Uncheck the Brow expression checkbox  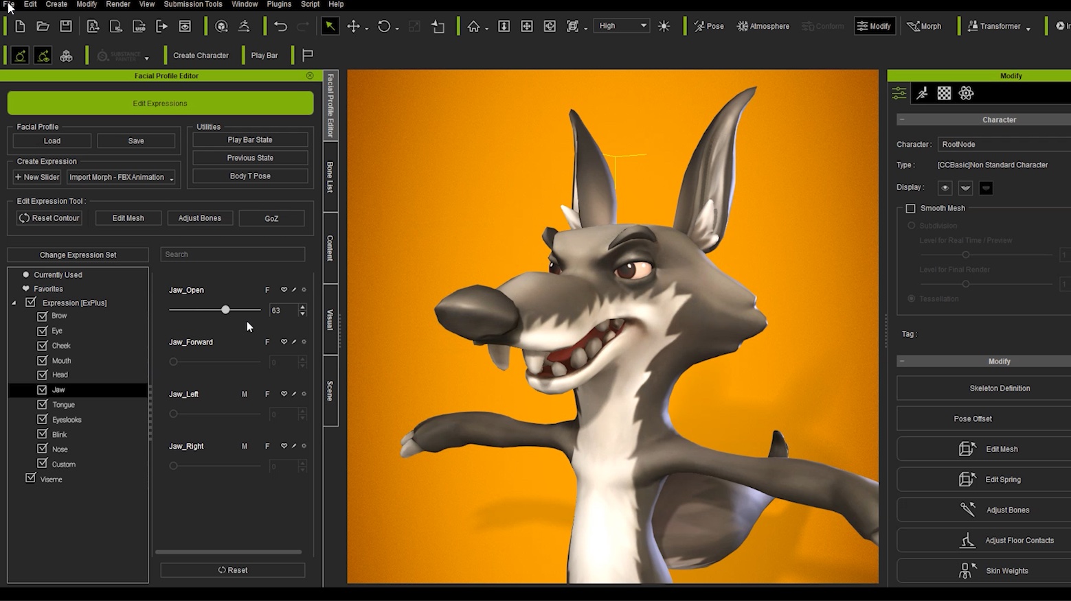(x=42, y=316)
